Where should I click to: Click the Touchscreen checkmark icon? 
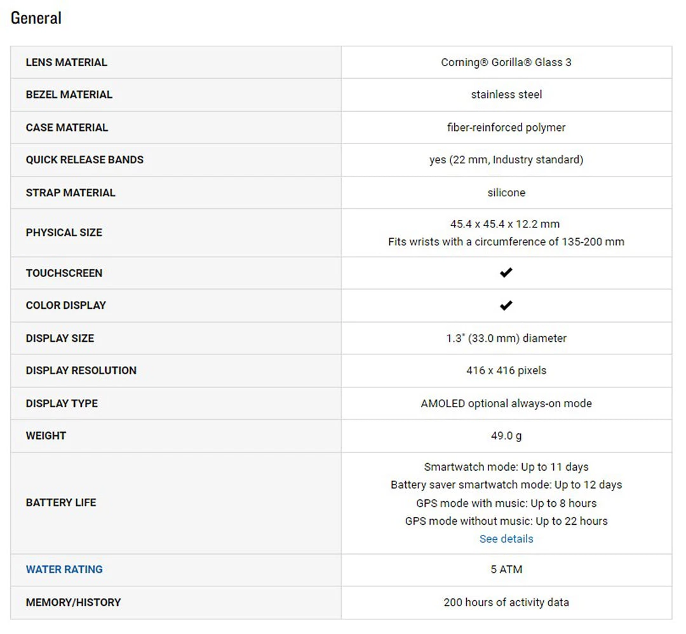(506, 273)
